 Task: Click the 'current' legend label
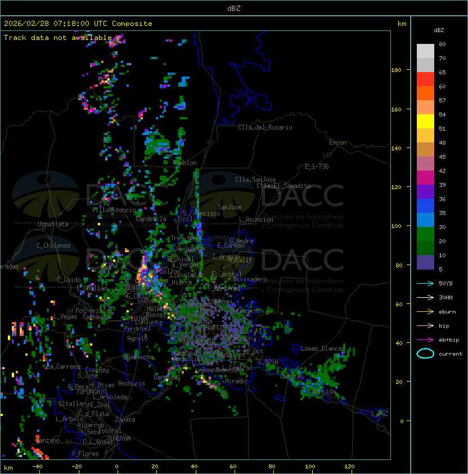click(x=451, y=354)
